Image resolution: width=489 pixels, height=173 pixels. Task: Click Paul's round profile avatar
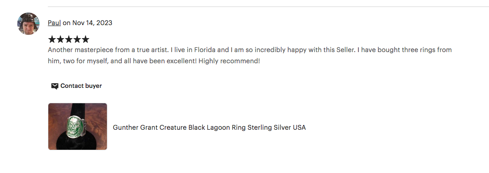[x=28, y=24]
